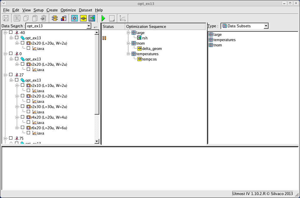The width and height of the screenshot is (300, 198).
Task: Click the resistor icon for r4x20 (L=20u, W=4u)
Action: tap(29, 117)
